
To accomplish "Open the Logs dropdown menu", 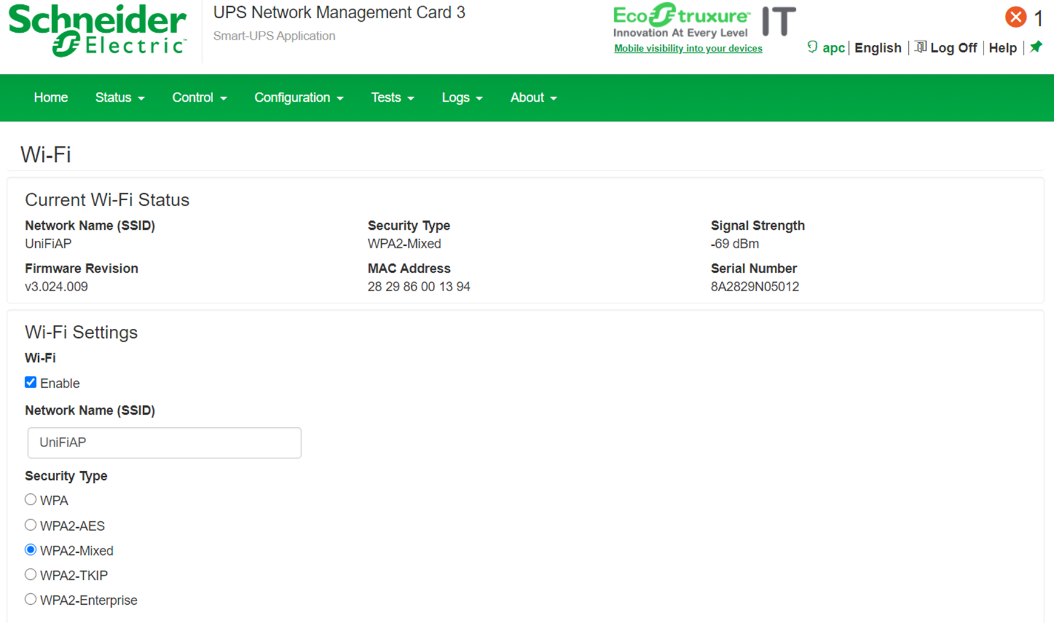I will [x=462, y=98].
